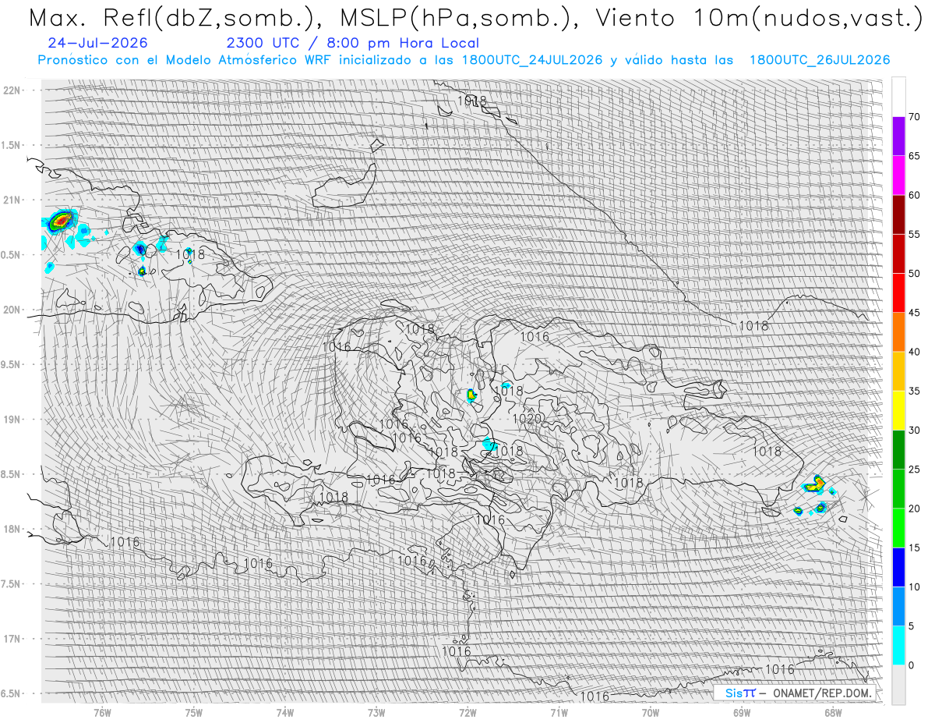Click the "22N" latitude label
The width and height of the screenshot is (935, 723).
12,90
